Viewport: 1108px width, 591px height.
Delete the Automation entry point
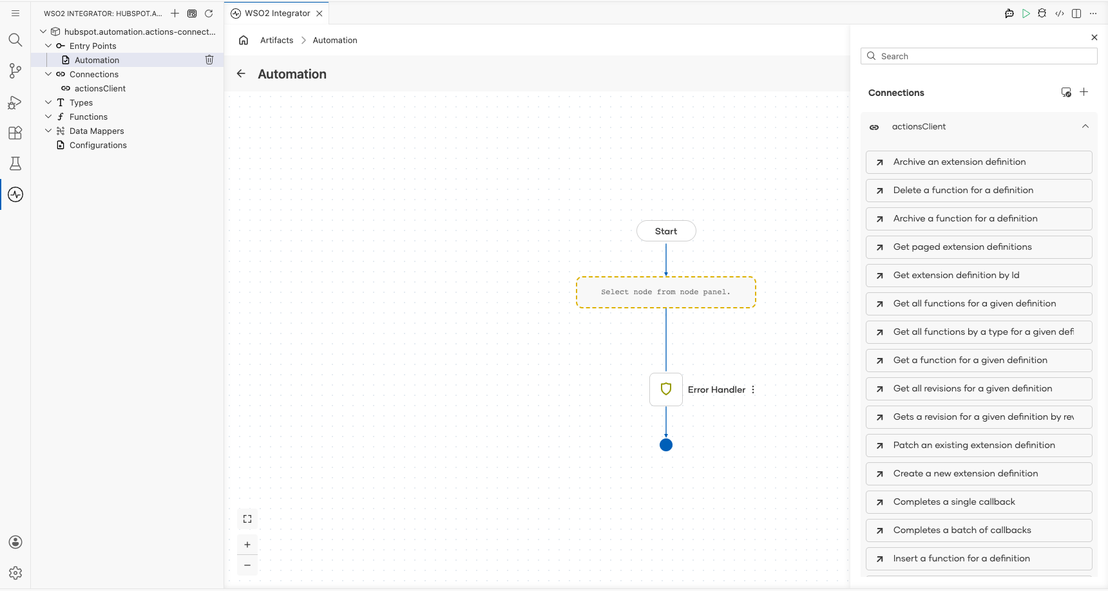(209, 60)
